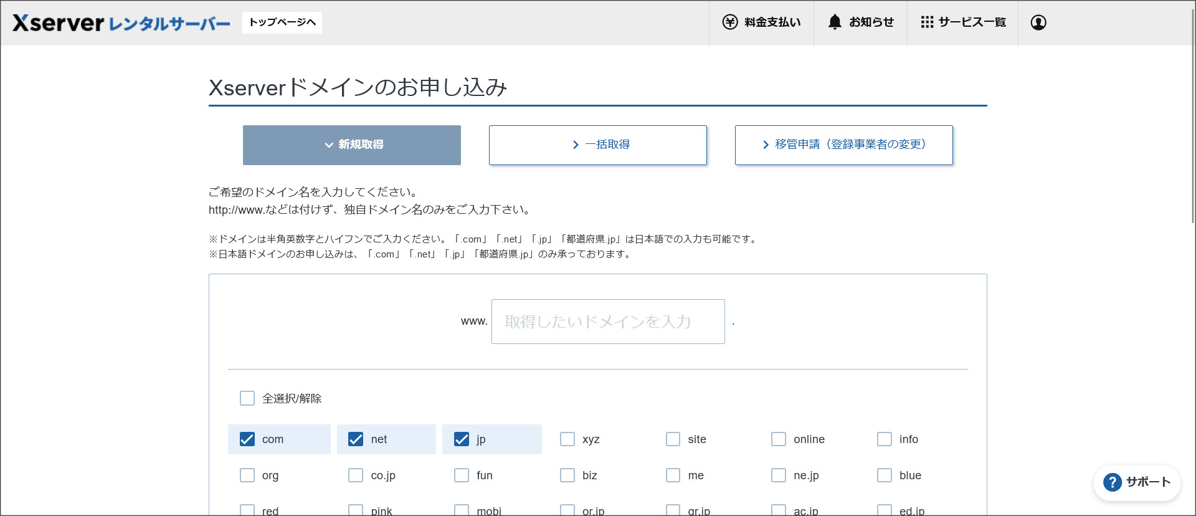Click the services grid icon
The image size is (1196, 516).
[927, 22]
